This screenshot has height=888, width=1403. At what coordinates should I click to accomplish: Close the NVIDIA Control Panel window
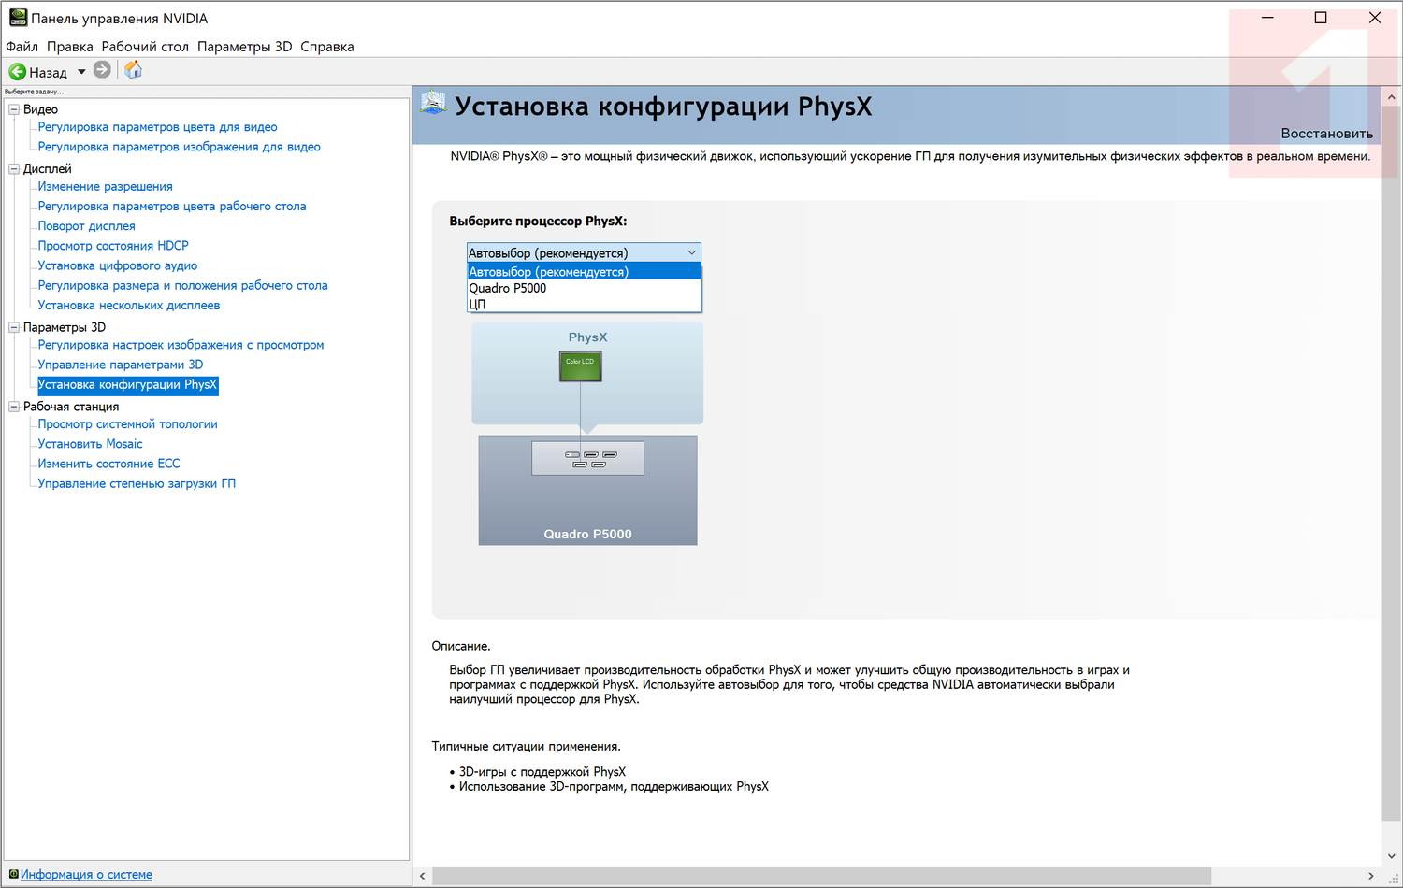tap(1374, 18)
